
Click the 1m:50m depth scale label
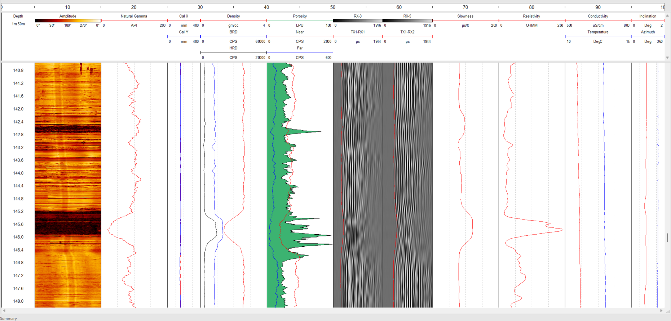click(x=18, y=24)
